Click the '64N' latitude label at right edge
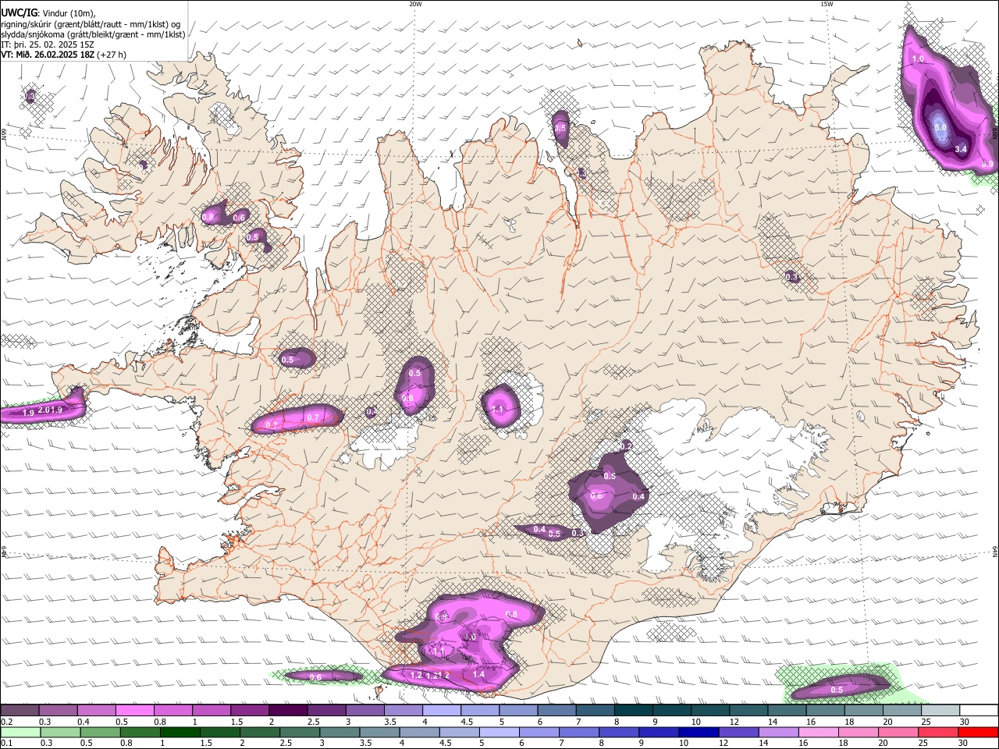Screen dimensions: 999x749 995,552
